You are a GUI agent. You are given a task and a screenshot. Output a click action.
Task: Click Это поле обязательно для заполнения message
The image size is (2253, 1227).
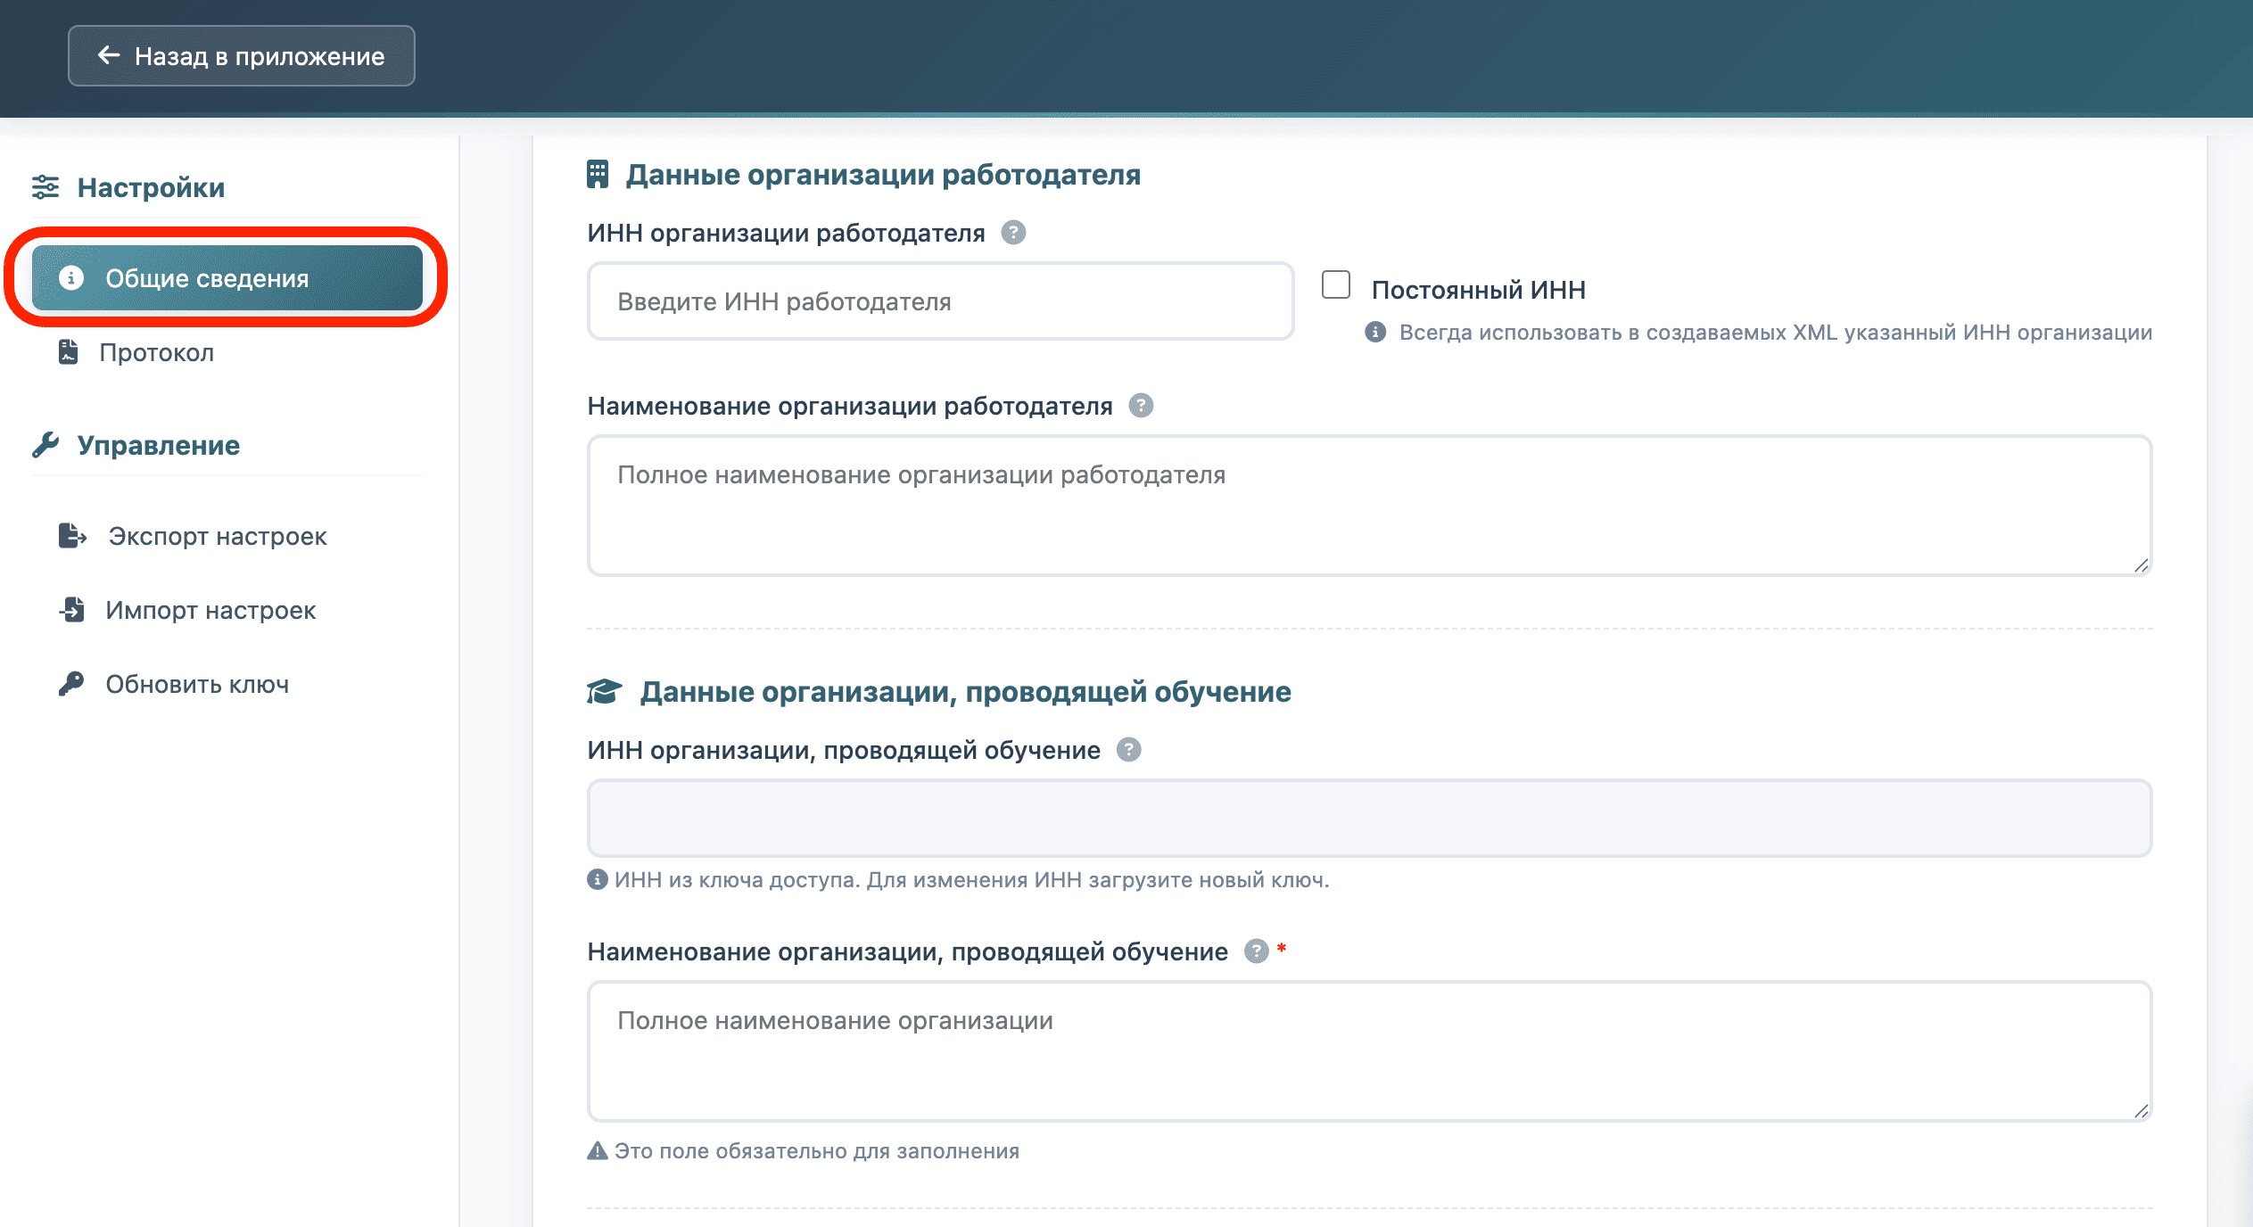pos(817,1151)
